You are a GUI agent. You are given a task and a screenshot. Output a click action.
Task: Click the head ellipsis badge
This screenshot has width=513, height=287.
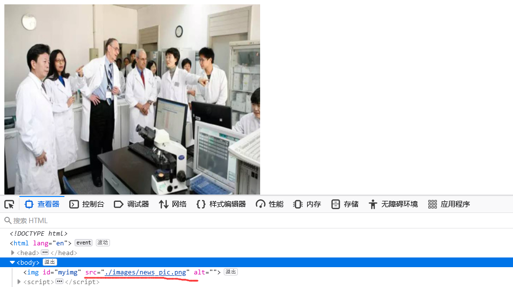45,252
